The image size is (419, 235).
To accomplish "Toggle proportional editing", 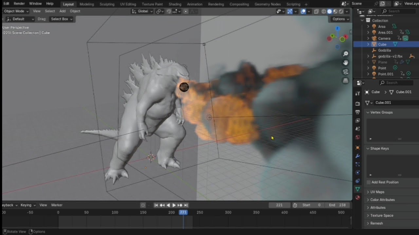I will tap(186, 11).
